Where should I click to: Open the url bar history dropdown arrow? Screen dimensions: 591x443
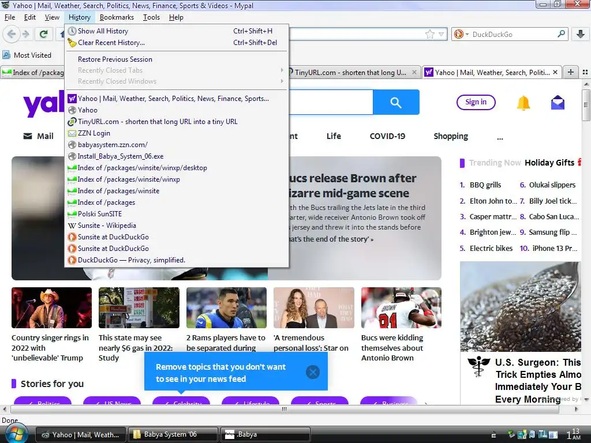click(441, 34)
